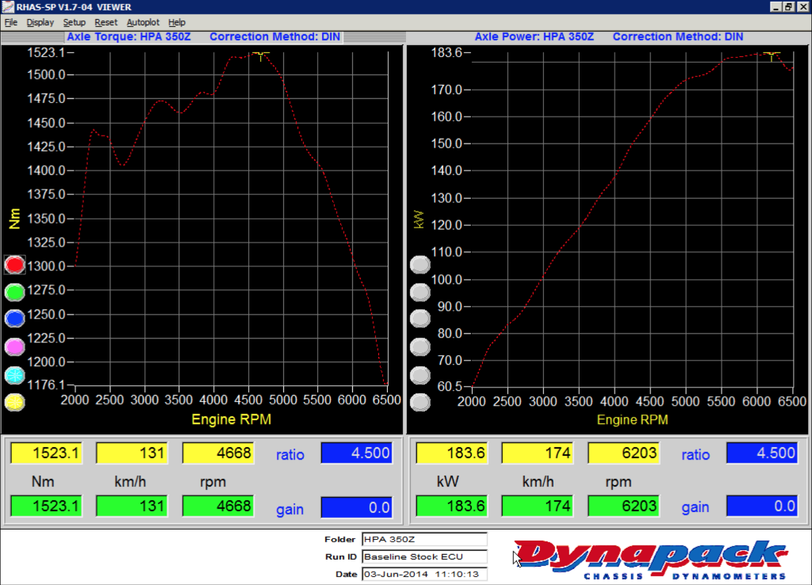The image size is (812, 585).
Task: Open the Help menu
Action: (x=176, y=22)
